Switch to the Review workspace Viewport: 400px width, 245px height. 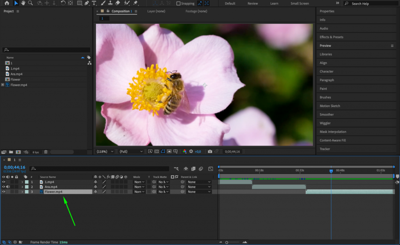pos(252,3)
